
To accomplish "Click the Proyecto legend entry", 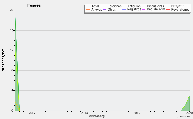I will [x=178, y=6].
